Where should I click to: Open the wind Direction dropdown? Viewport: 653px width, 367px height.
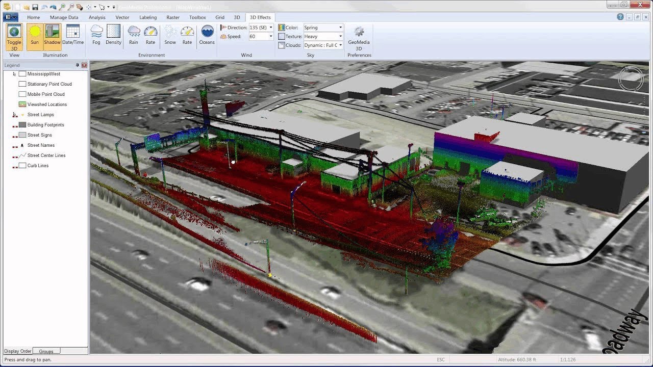coord(271,28)
